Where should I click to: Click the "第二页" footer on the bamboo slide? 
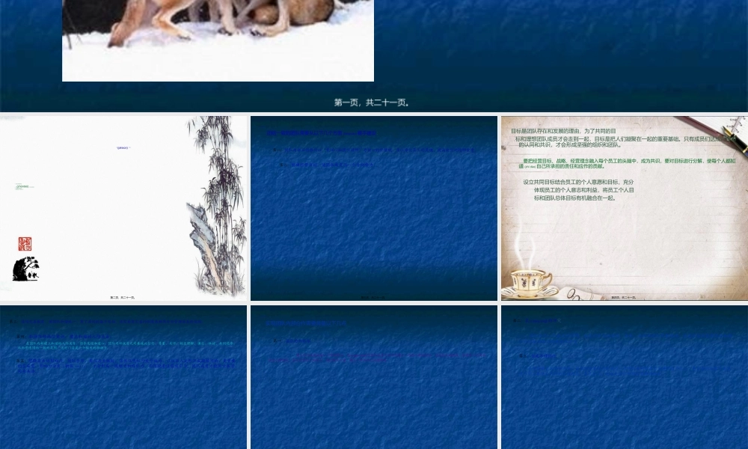coord(123,297)
